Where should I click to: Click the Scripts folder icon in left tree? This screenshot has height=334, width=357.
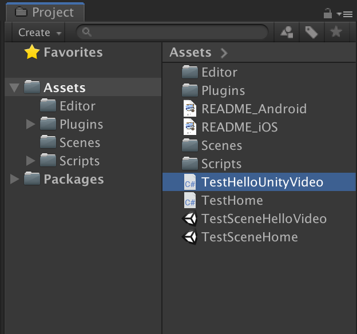click(48, 160)
